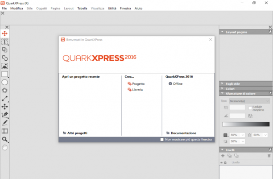The height and width of the screenshot is (179, 273).
Task: Select the Rectangle Box tool
Action: point(5,74)
